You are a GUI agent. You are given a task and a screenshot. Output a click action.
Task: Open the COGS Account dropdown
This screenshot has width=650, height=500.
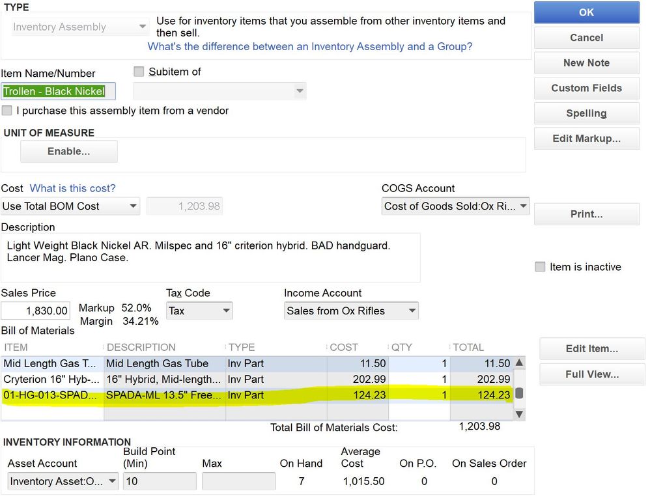click(523, 206)
